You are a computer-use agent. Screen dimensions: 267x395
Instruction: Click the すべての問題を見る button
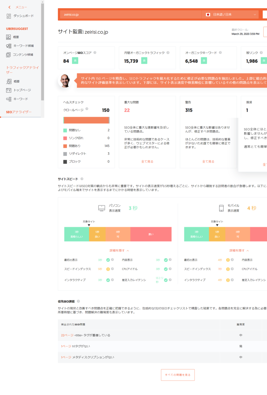pyautogui.click(x=178, y=375)
